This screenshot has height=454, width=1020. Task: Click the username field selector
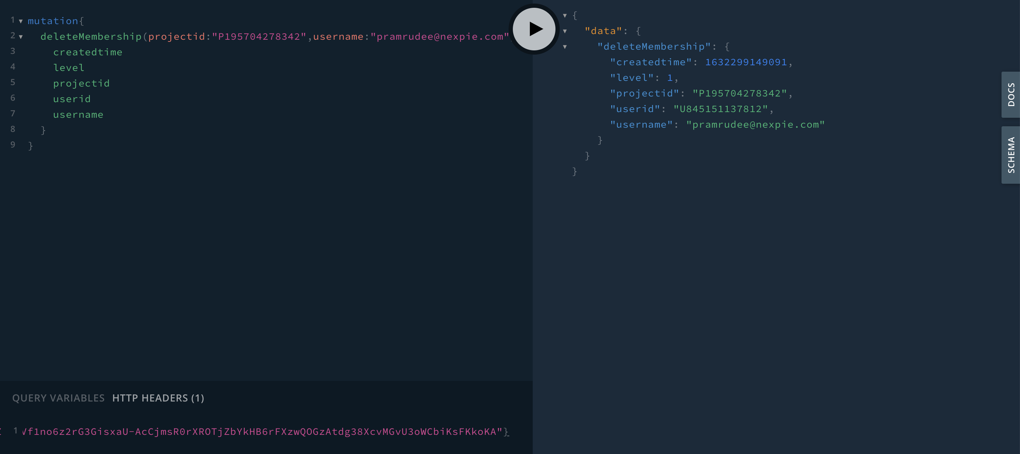(x=77, y=113)
